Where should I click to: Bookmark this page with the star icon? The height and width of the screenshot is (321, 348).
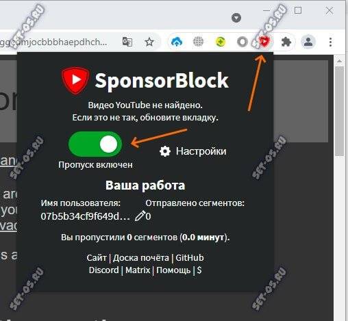click(x=149, y=42)
